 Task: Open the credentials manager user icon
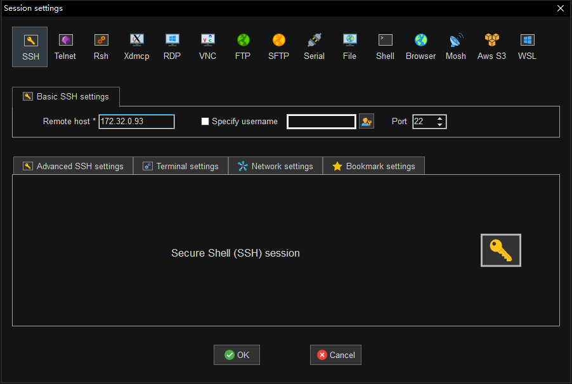coord(367,122)
